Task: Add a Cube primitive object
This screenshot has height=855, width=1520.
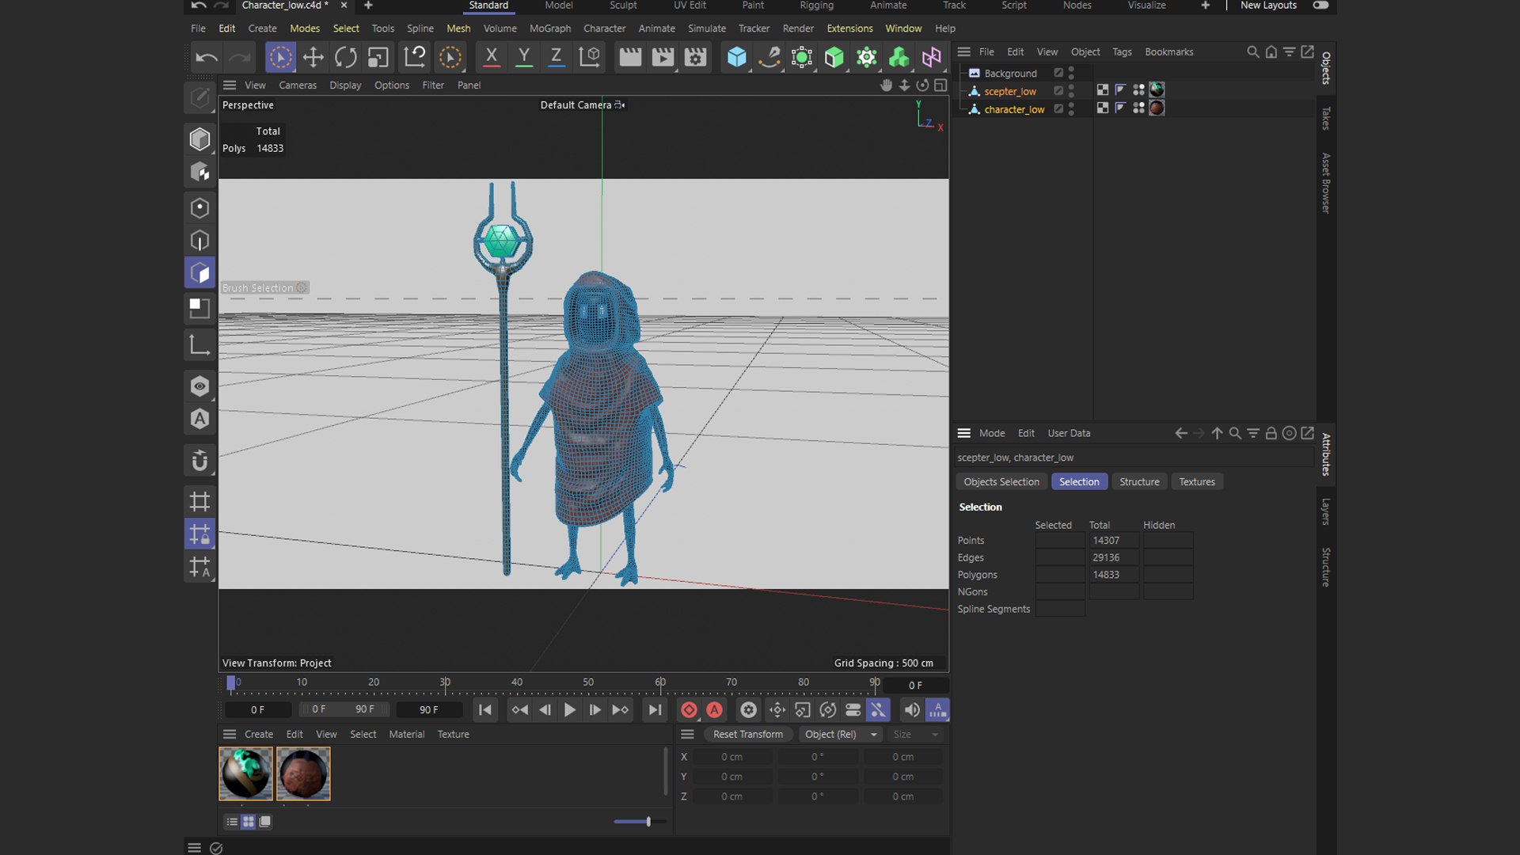Action: point(736,57)
